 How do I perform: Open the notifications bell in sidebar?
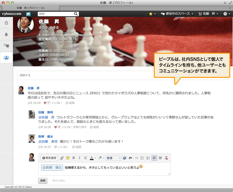(x=6, y=34)
